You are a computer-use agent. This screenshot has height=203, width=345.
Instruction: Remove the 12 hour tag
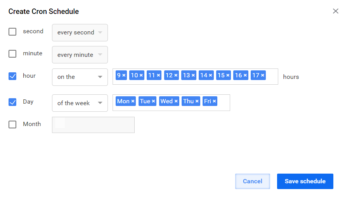click(x=176, y=75)
